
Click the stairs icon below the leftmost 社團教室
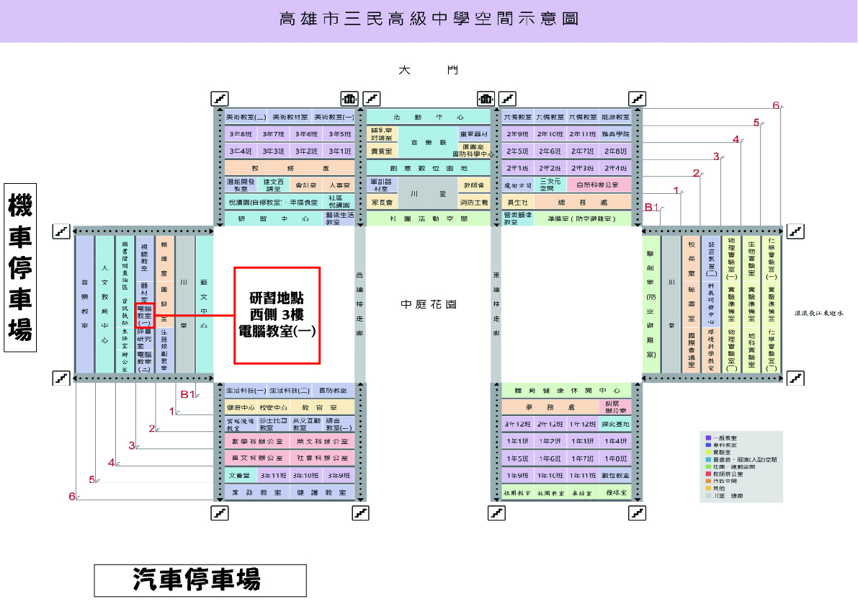click(x=496, y=513)
